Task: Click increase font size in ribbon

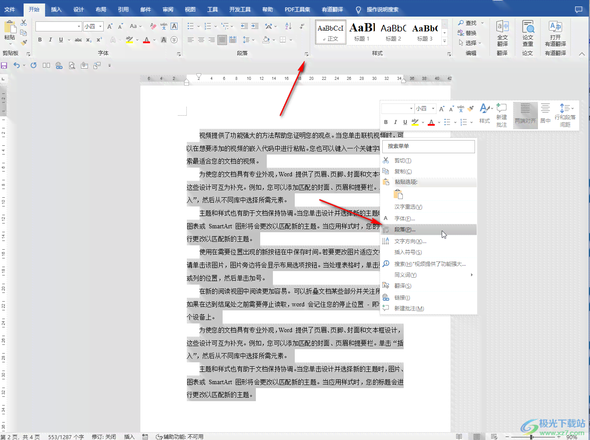Action: (x=110, y=26)
